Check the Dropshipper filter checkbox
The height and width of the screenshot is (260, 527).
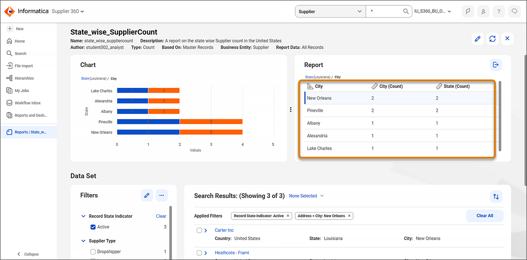click(x=93, y=252)
